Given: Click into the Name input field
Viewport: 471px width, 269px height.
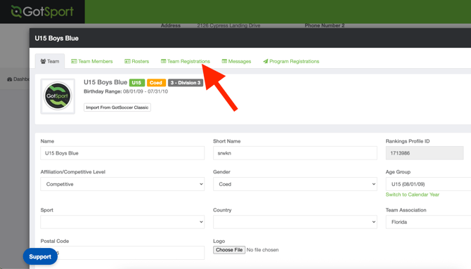Looking at the screenshot, I should [122, 153].
